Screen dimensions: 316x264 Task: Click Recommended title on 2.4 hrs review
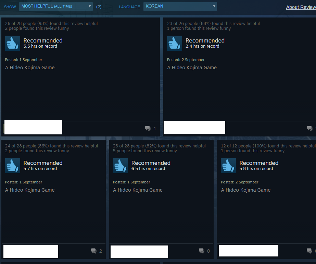(205, 40)
